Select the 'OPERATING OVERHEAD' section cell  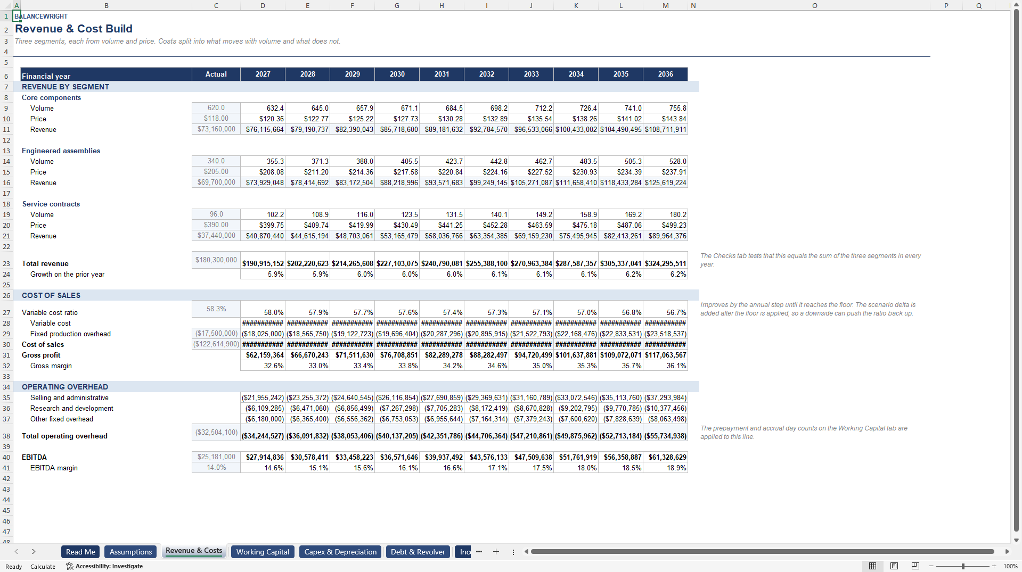click(x=106, y=387)
